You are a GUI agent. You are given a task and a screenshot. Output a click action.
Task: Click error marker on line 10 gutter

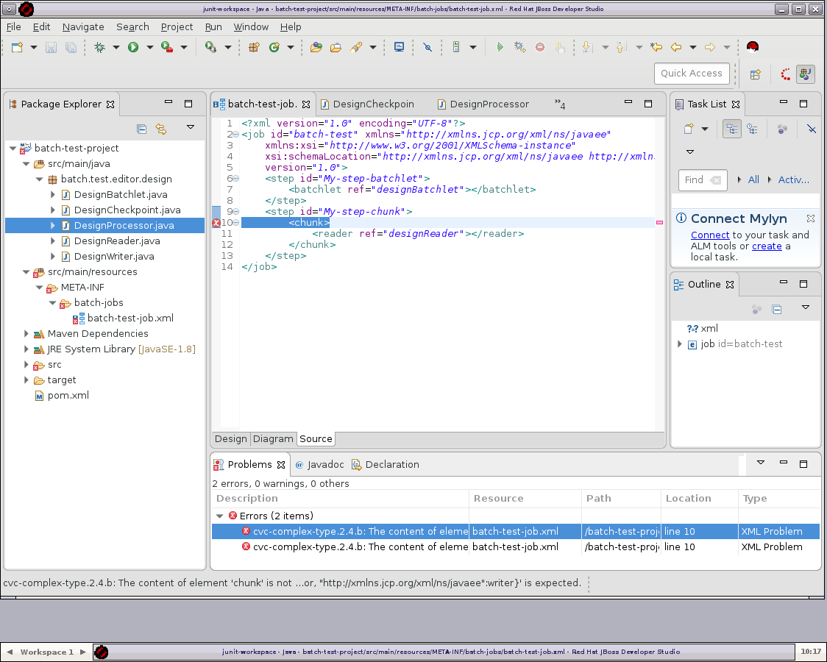(x=216, y=223)
